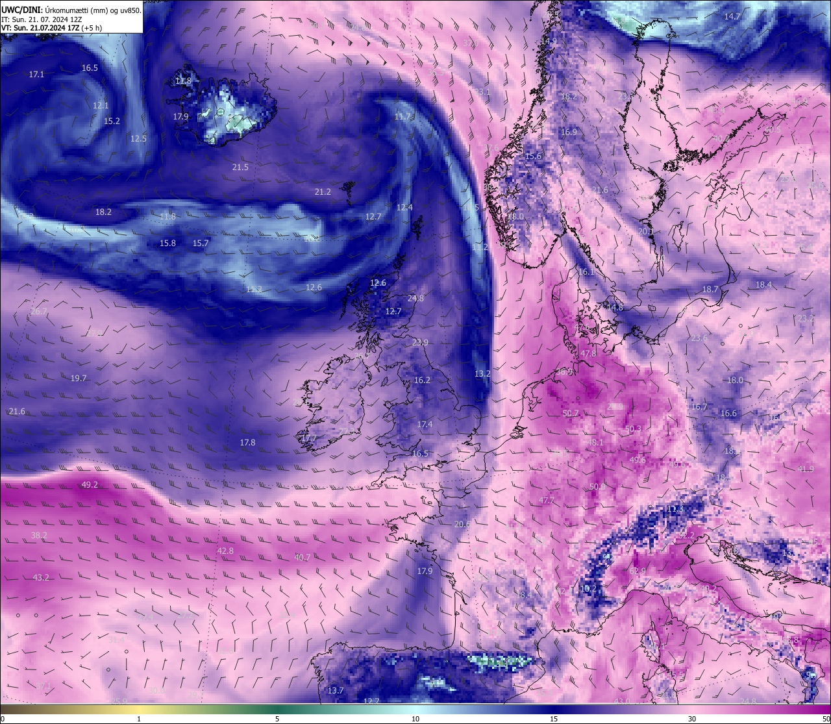Click the 21.5 value south of Iceland
The width and height of the screenshot is (831, 724).
[x=240, y=167]
